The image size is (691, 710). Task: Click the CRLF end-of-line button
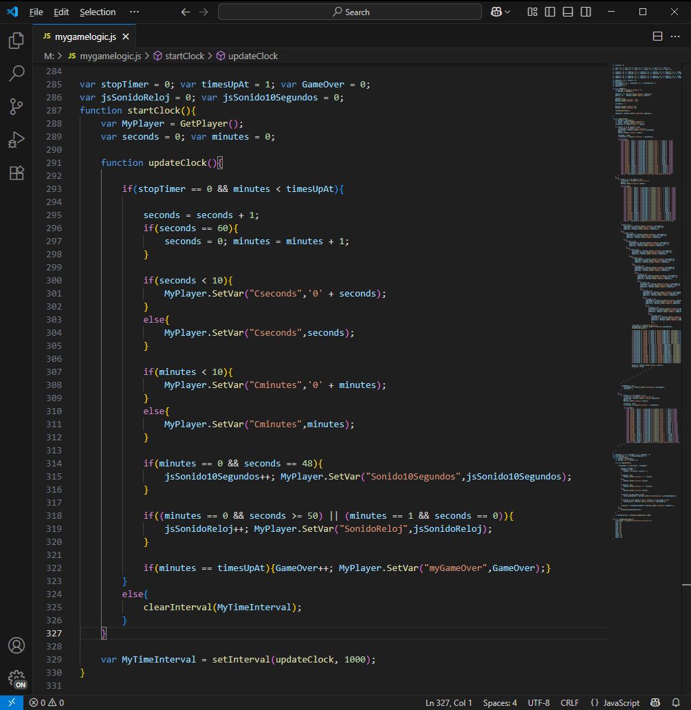click(569, 702)
